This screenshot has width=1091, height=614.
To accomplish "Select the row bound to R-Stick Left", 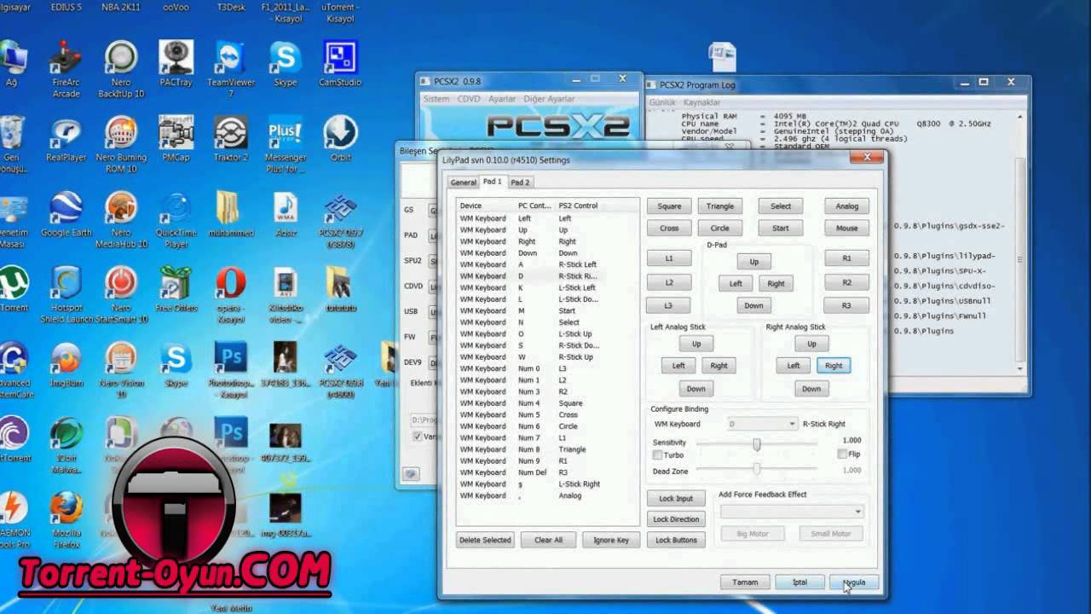I will pos(547,264).
